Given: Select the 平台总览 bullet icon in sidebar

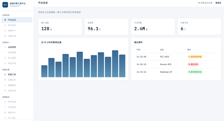Looking at the screenshot, I should click(5, 20).
